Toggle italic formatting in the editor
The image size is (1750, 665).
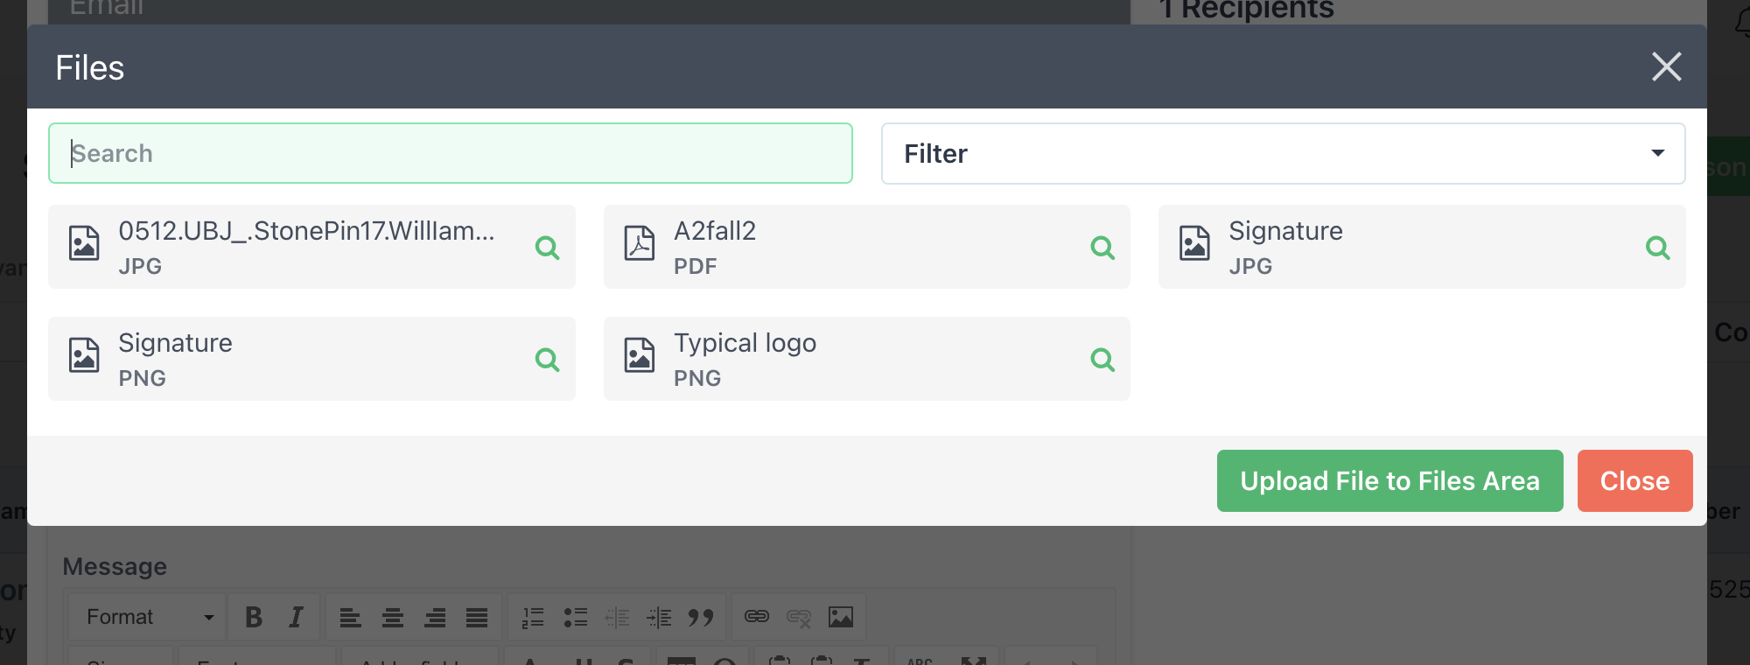point(296,616)
